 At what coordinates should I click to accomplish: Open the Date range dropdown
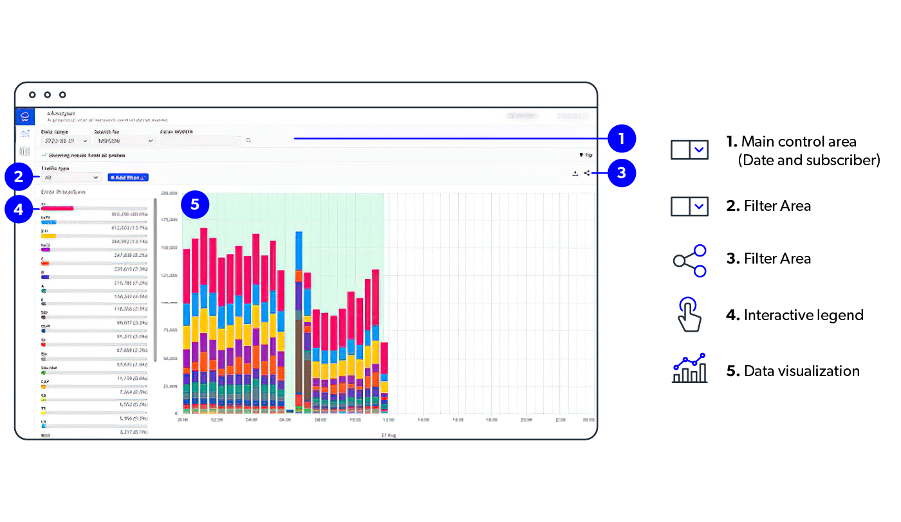(66, 140)
